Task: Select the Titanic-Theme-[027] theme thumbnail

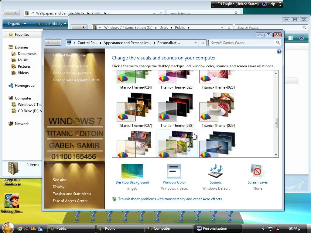Action: pyautogui.click(x=134, y=107)
